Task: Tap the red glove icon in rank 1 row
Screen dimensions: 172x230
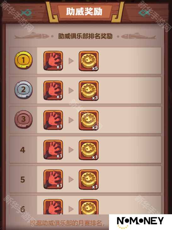Action: coord(53,61)
